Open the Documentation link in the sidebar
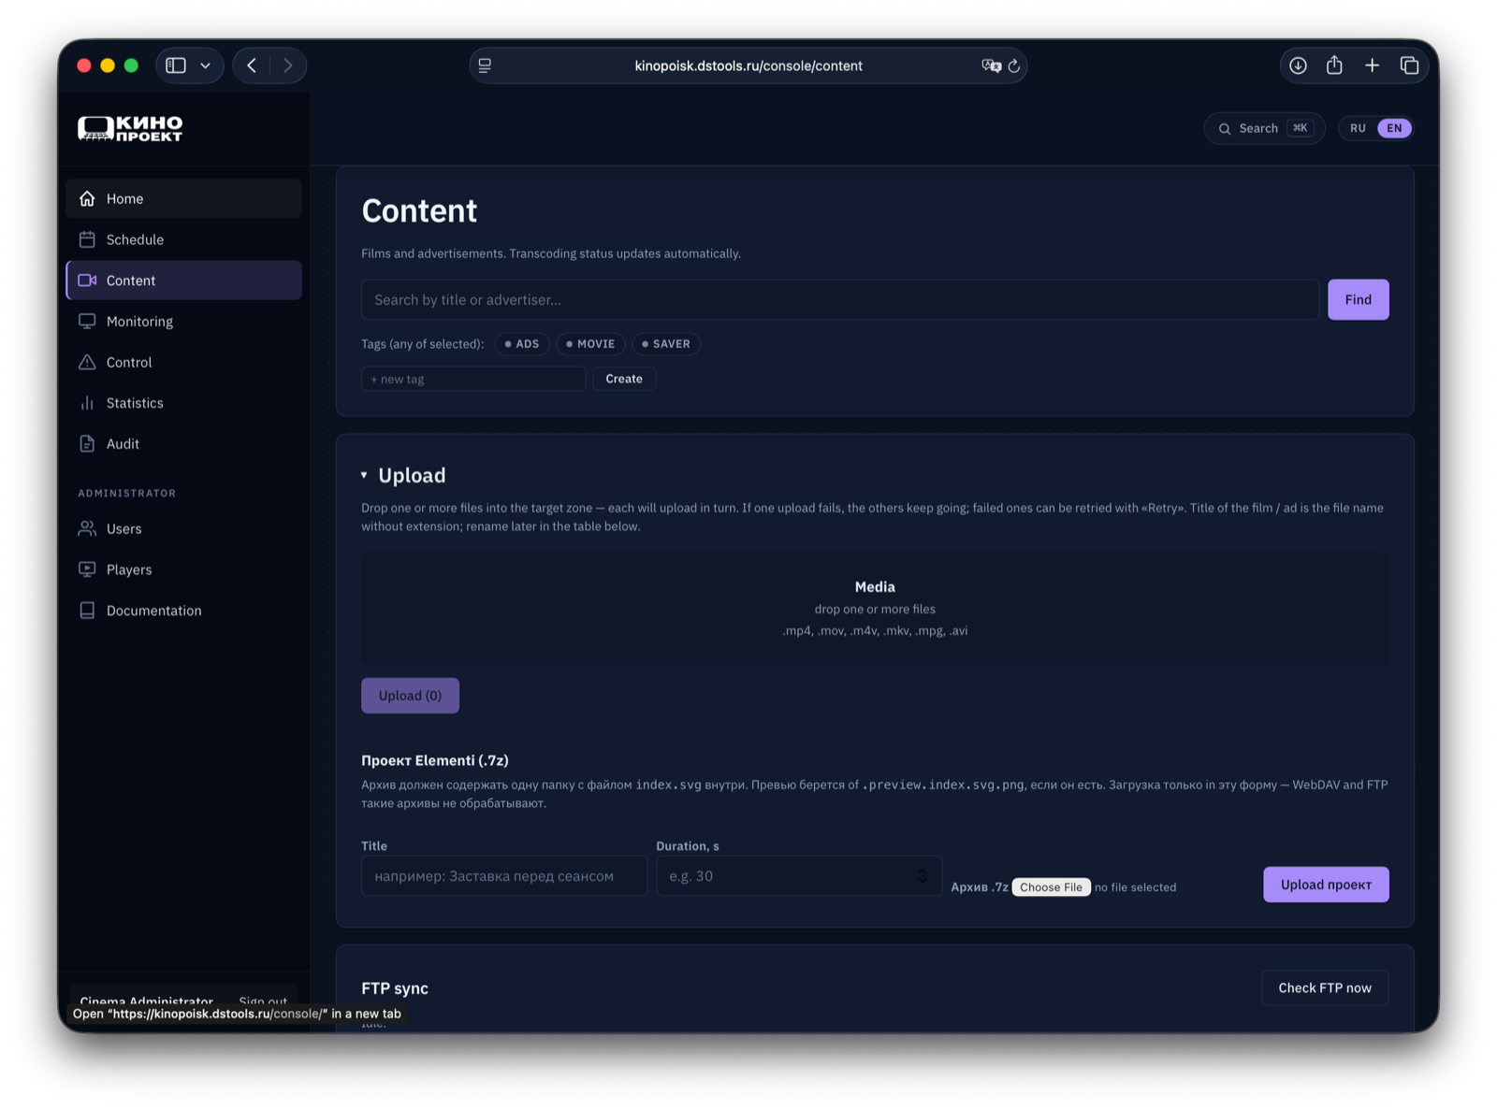1497x1109 pixels. click(x=183, y=611)
